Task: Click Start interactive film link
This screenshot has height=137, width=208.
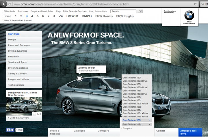Action: 89,71
